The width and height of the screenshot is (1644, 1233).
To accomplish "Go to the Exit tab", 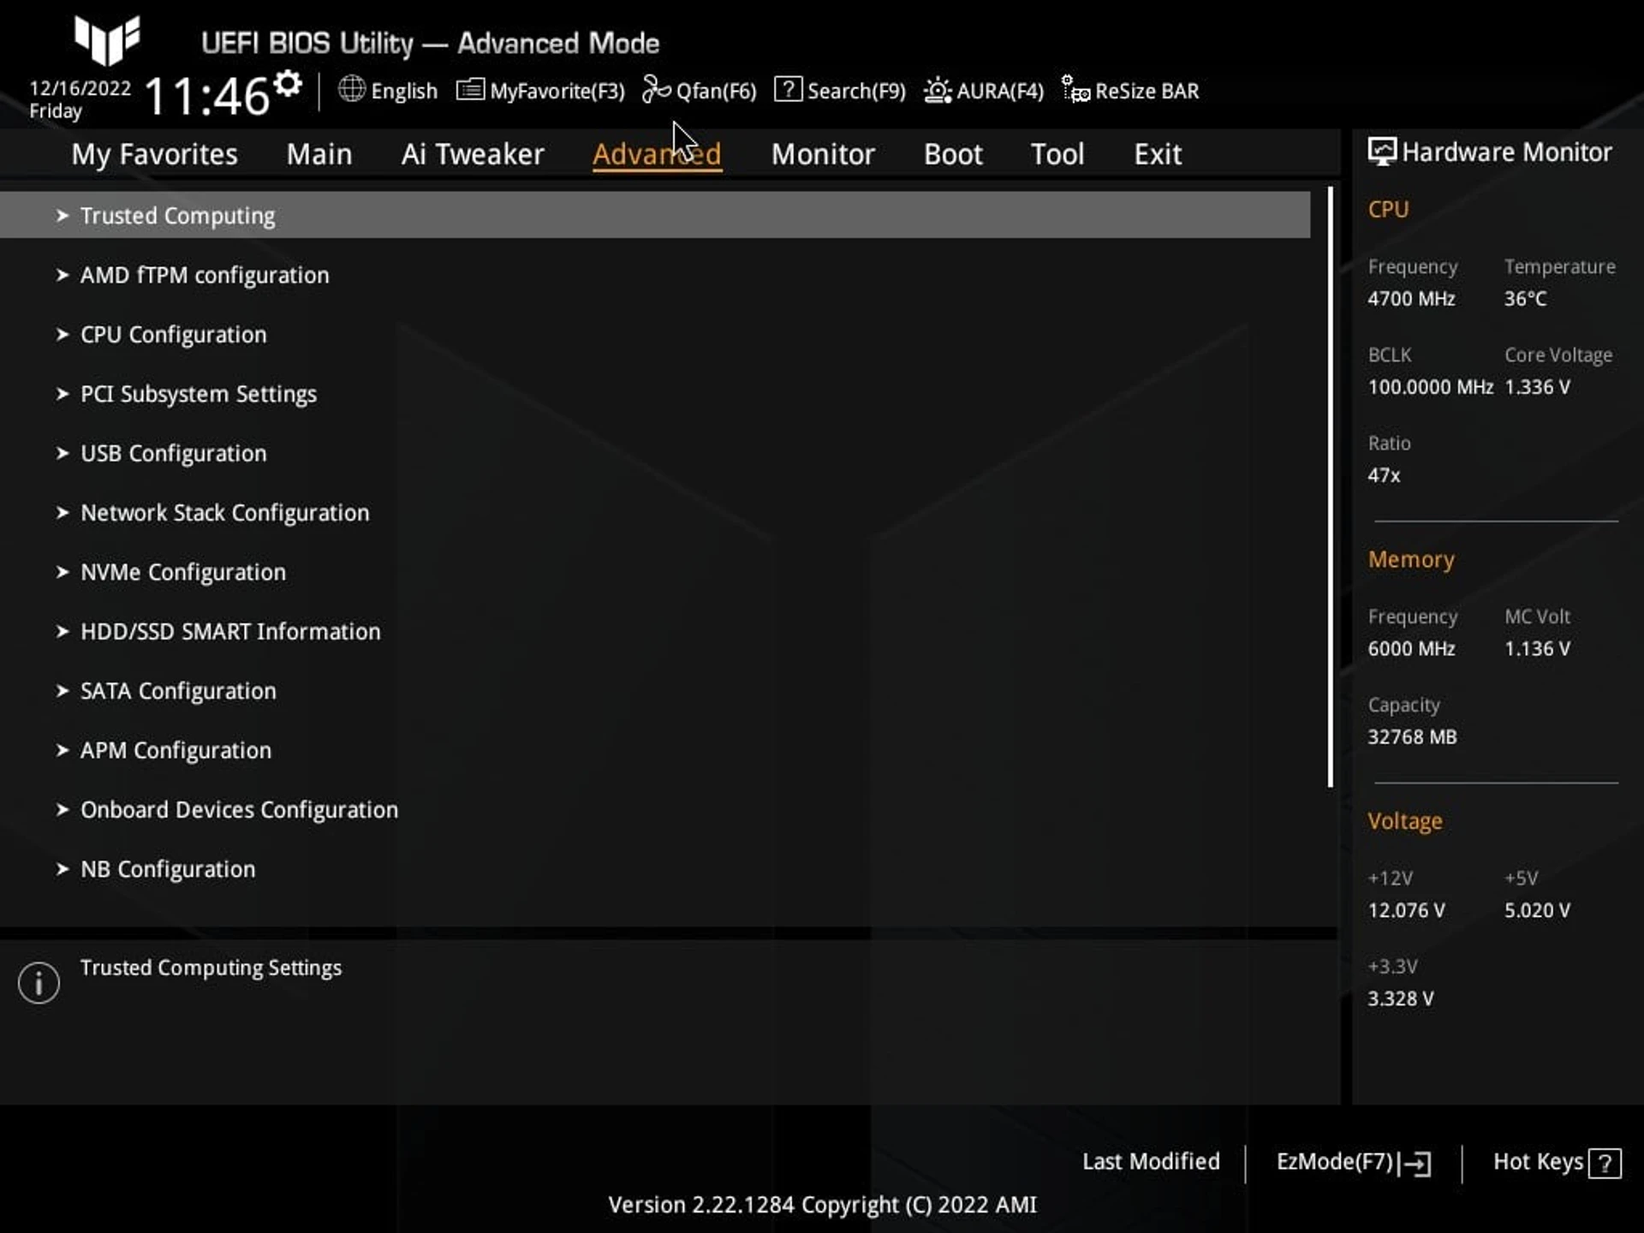I will (x=1158, y=154).
